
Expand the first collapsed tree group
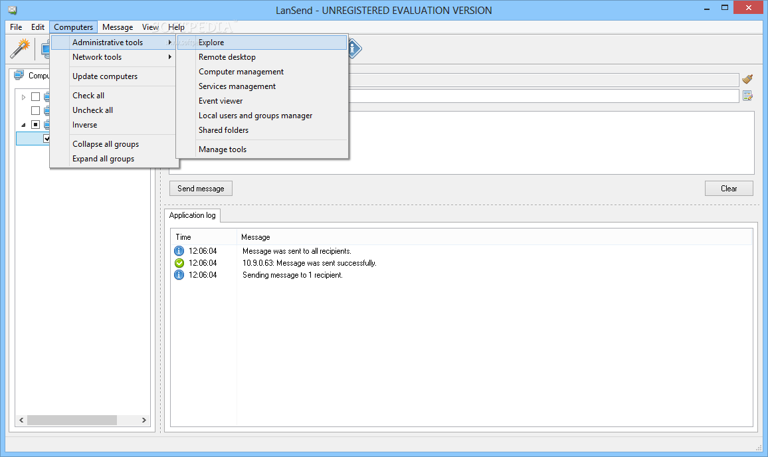point(23,97)
